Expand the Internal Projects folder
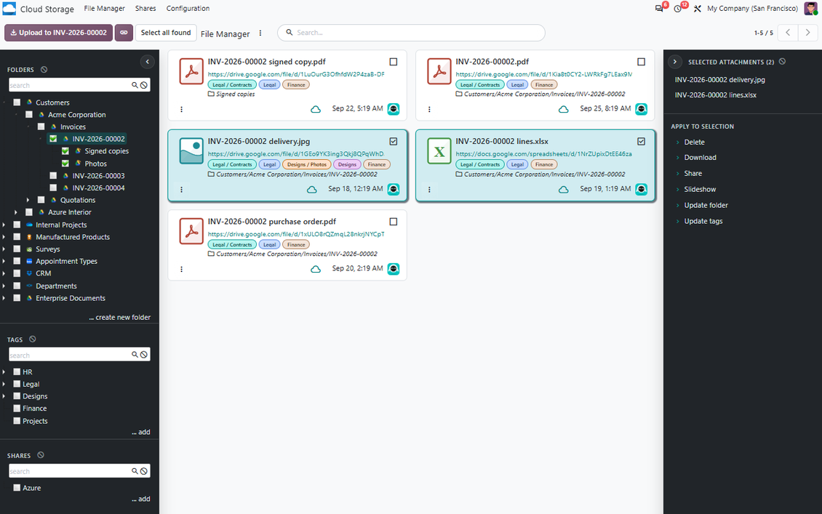This screenshot has height=514, width=822. pos(4,224)
